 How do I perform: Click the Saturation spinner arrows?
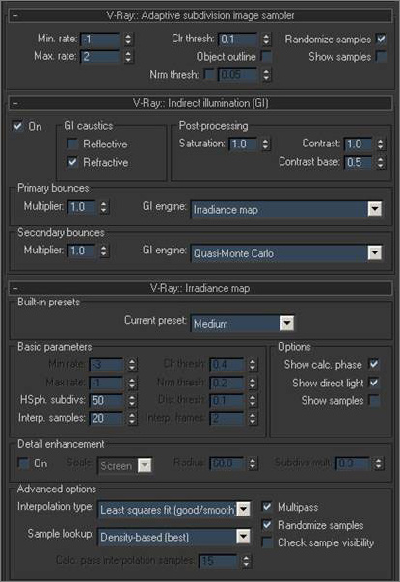265,144
